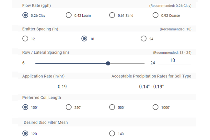The image size is (210, 140).
Task: Pick the 0.61 Sand flow rate
Action: coord(112,15)
